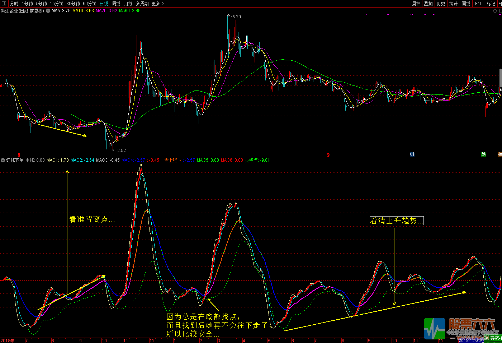Open the F10 company info
Viewport: 502px width, 343px height.
(479, 4)
